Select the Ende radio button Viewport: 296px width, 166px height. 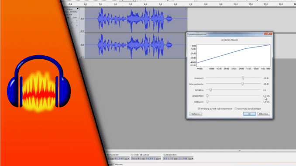[132, 155]
